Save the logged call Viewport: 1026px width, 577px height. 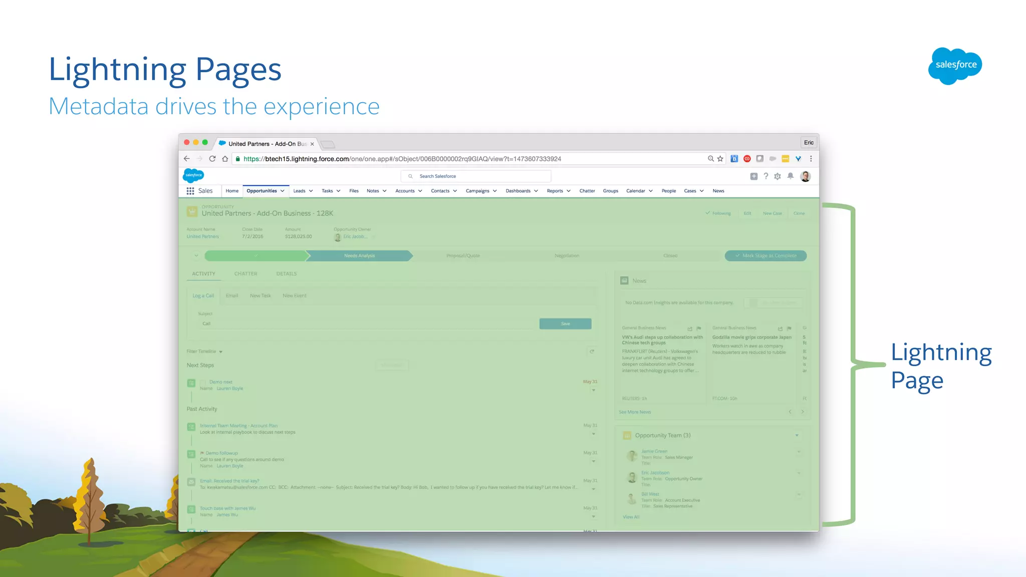point(565,324)
